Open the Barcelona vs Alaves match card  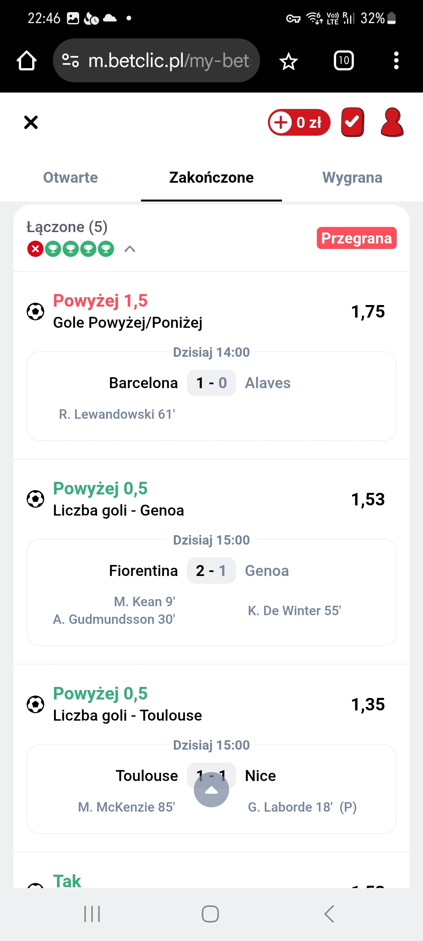tap(211, 396)
